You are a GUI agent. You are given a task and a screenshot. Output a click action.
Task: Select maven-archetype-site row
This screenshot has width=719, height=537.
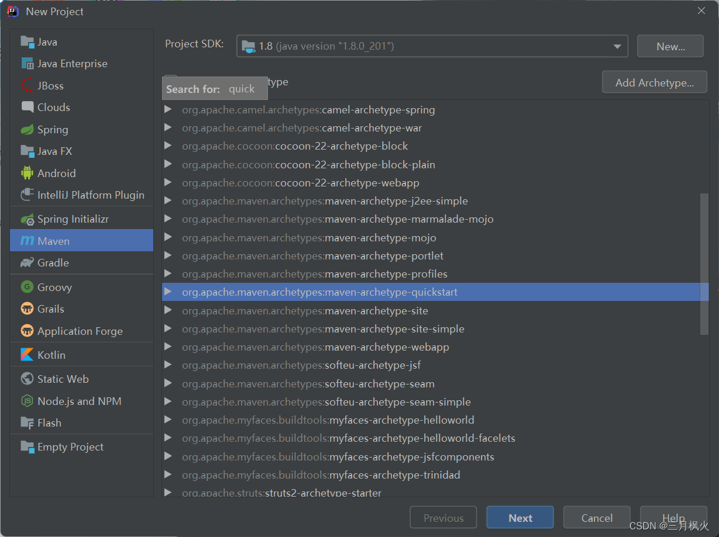[435, 310]
